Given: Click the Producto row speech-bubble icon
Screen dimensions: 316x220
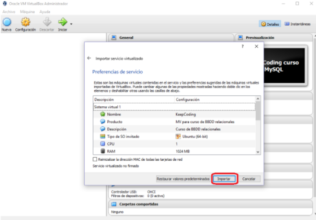Looking at the screenshot, I should click(103, 122).
